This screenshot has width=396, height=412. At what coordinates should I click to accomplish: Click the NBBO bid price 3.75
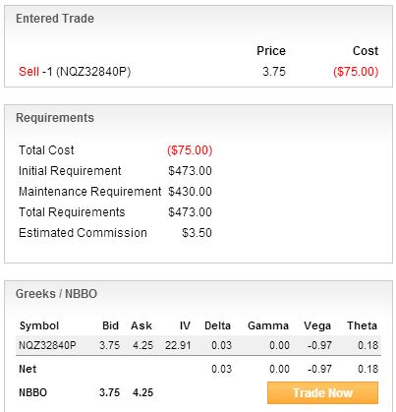pos(109,392)
